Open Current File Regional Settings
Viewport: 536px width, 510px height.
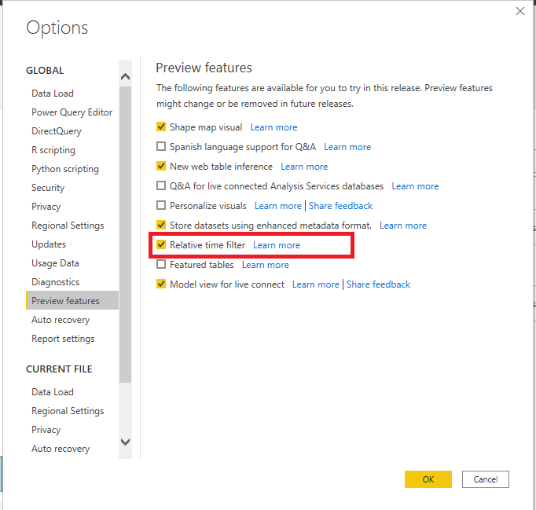[68, 411]
